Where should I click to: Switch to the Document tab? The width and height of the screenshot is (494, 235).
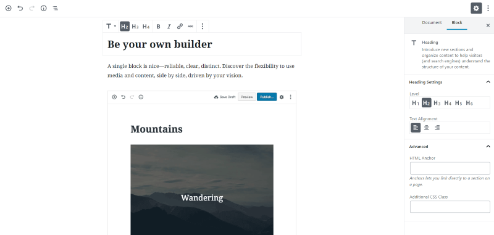[432, 23]
